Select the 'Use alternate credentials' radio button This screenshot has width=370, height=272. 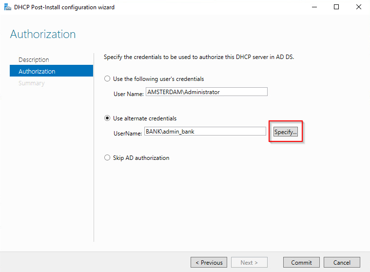tap(107, 118)
